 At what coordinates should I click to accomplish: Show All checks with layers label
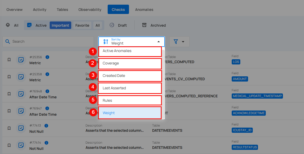point(16,25)
